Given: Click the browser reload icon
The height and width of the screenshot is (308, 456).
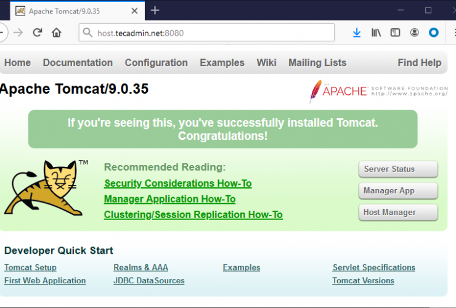Looking at the screenshot, I should pyautogui.click(x=38, y=33).
